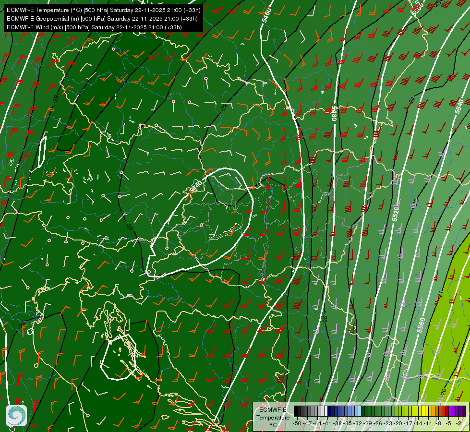470x432 pixels.
Task: Click the -11 legend tick label
Action: pos(428,424)
